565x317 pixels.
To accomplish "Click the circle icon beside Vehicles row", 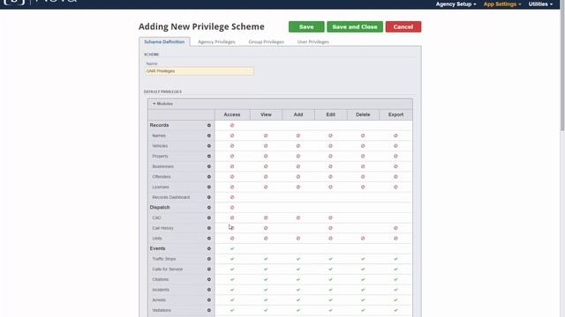I will click(x=209, y=146).
